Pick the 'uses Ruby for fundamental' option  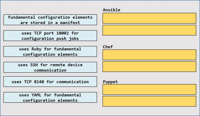(x=50, y=51)
